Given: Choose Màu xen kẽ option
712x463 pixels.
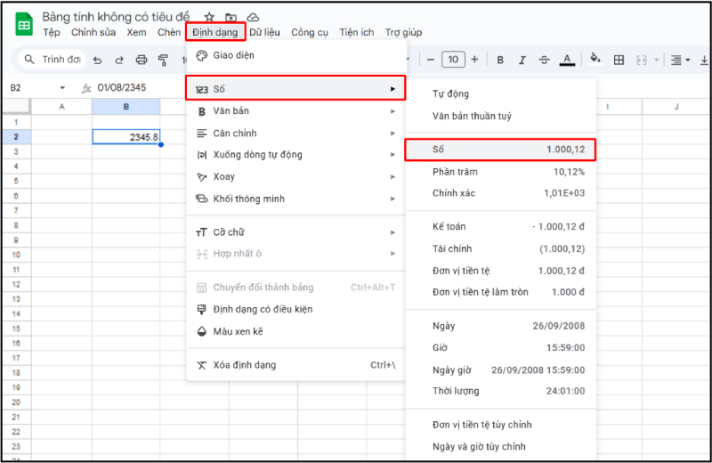Looking at the screenshot, I should tap(295, 331).
